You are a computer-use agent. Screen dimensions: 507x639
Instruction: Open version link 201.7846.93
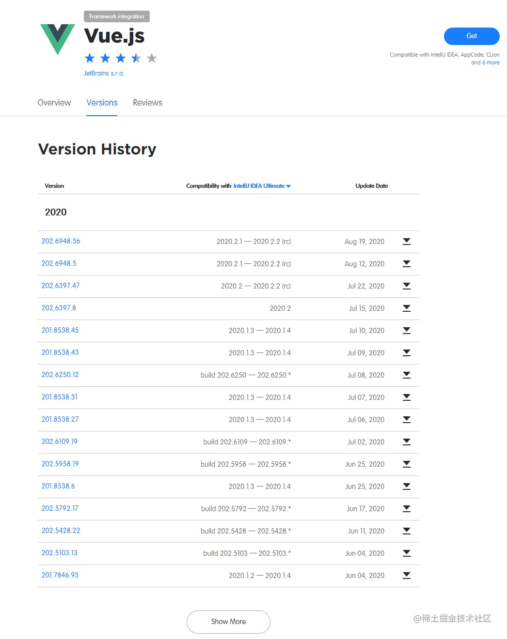point(60,575)
